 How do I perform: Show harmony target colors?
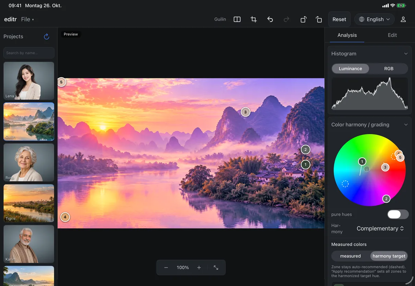389,256
